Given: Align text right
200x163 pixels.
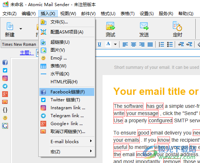Looking at the screenshot, I should point(142,44).
